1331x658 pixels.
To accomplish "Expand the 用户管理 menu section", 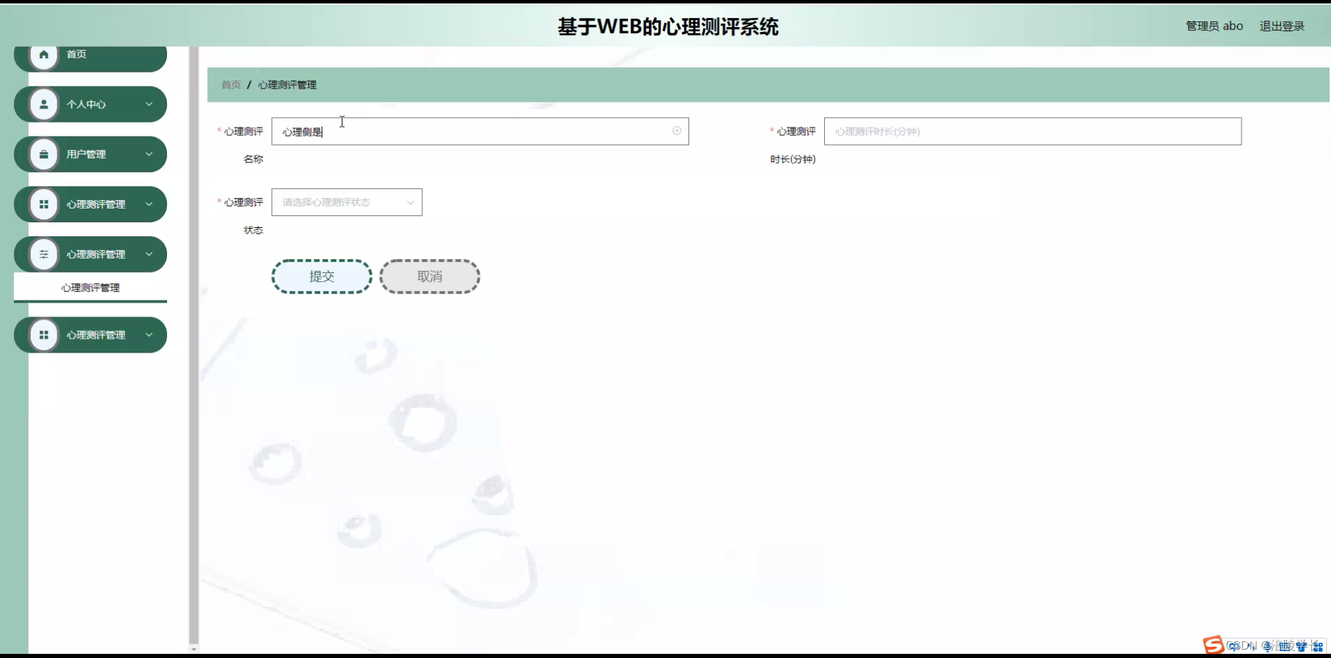I will [x=149, y=154].
